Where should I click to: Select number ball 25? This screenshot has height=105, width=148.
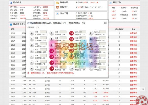[x=91, y=57]
